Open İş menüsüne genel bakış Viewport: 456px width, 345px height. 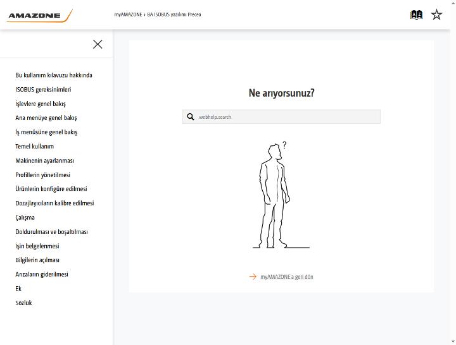46,132
